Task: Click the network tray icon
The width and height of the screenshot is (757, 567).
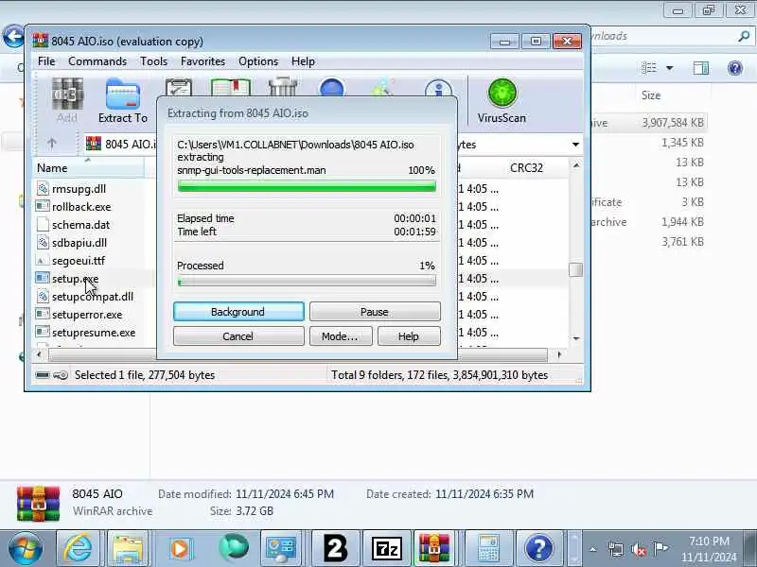Action: point(616,549)
